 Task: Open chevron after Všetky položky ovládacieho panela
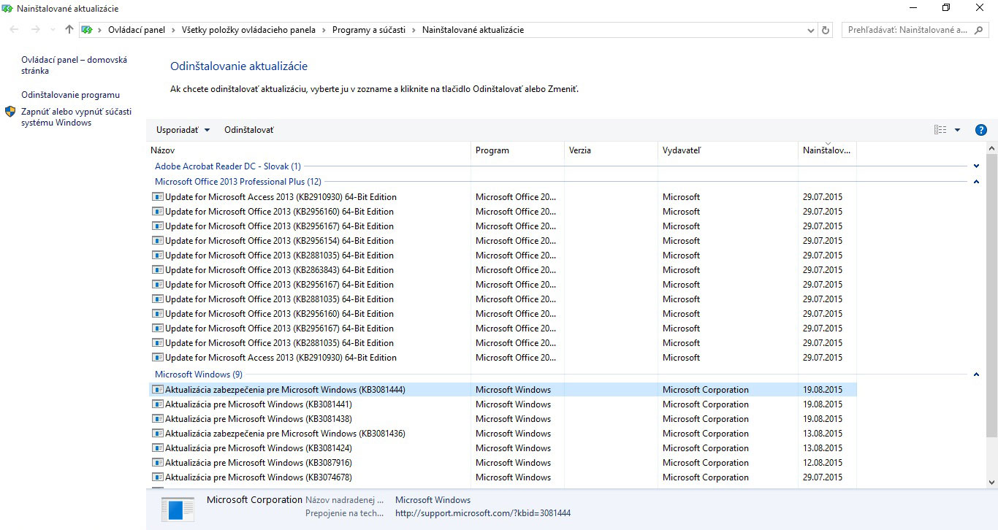coord(324,30)
